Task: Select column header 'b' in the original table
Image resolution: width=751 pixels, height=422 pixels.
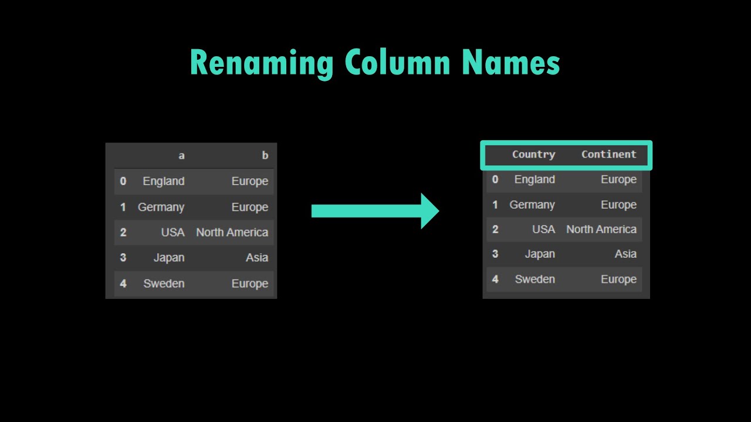Action: click(265, 155)
